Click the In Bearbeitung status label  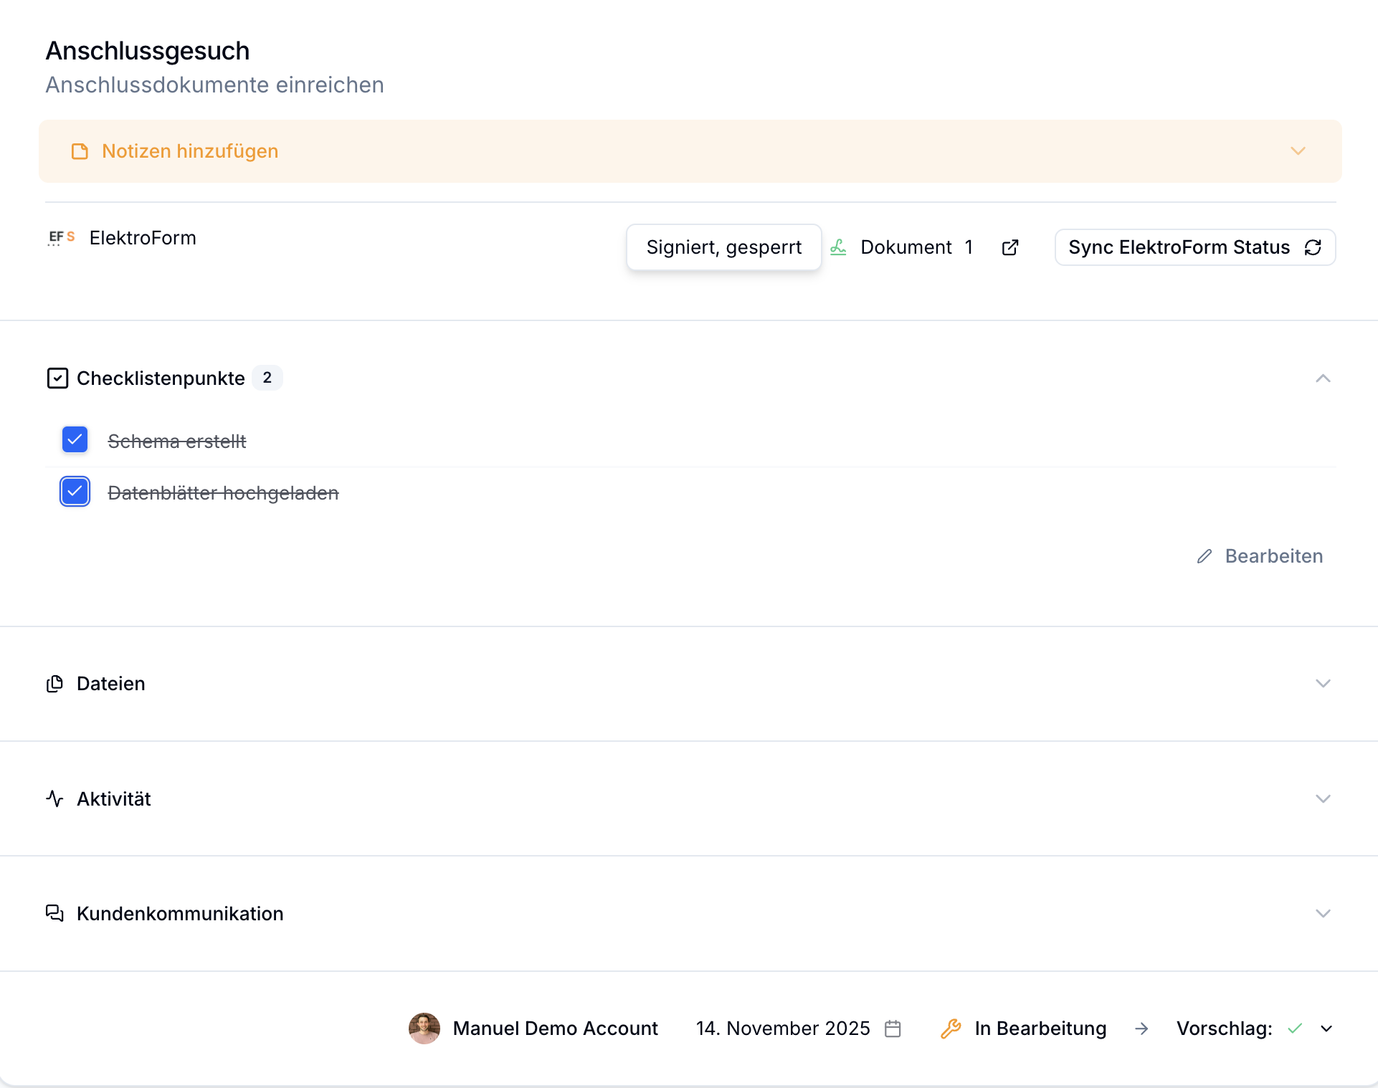(1040, 1029)
